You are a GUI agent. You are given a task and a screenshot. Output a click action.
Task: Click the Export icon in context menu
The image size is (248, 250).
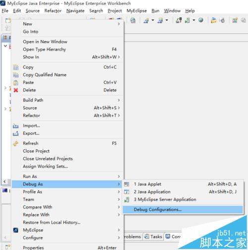click(x=16, y=133)
